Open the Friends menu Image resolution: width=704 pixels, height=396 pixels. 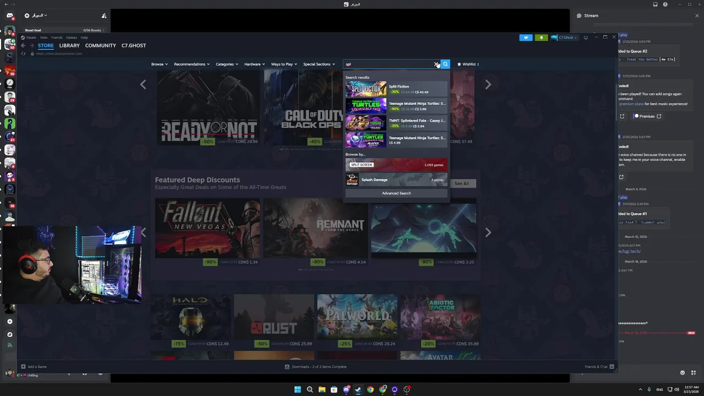[x=57, y=37]
